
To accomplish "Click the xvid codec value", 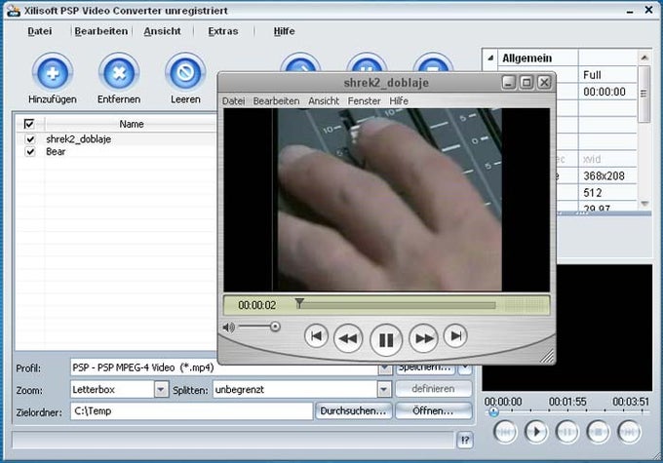I will (x=592, y=159).
